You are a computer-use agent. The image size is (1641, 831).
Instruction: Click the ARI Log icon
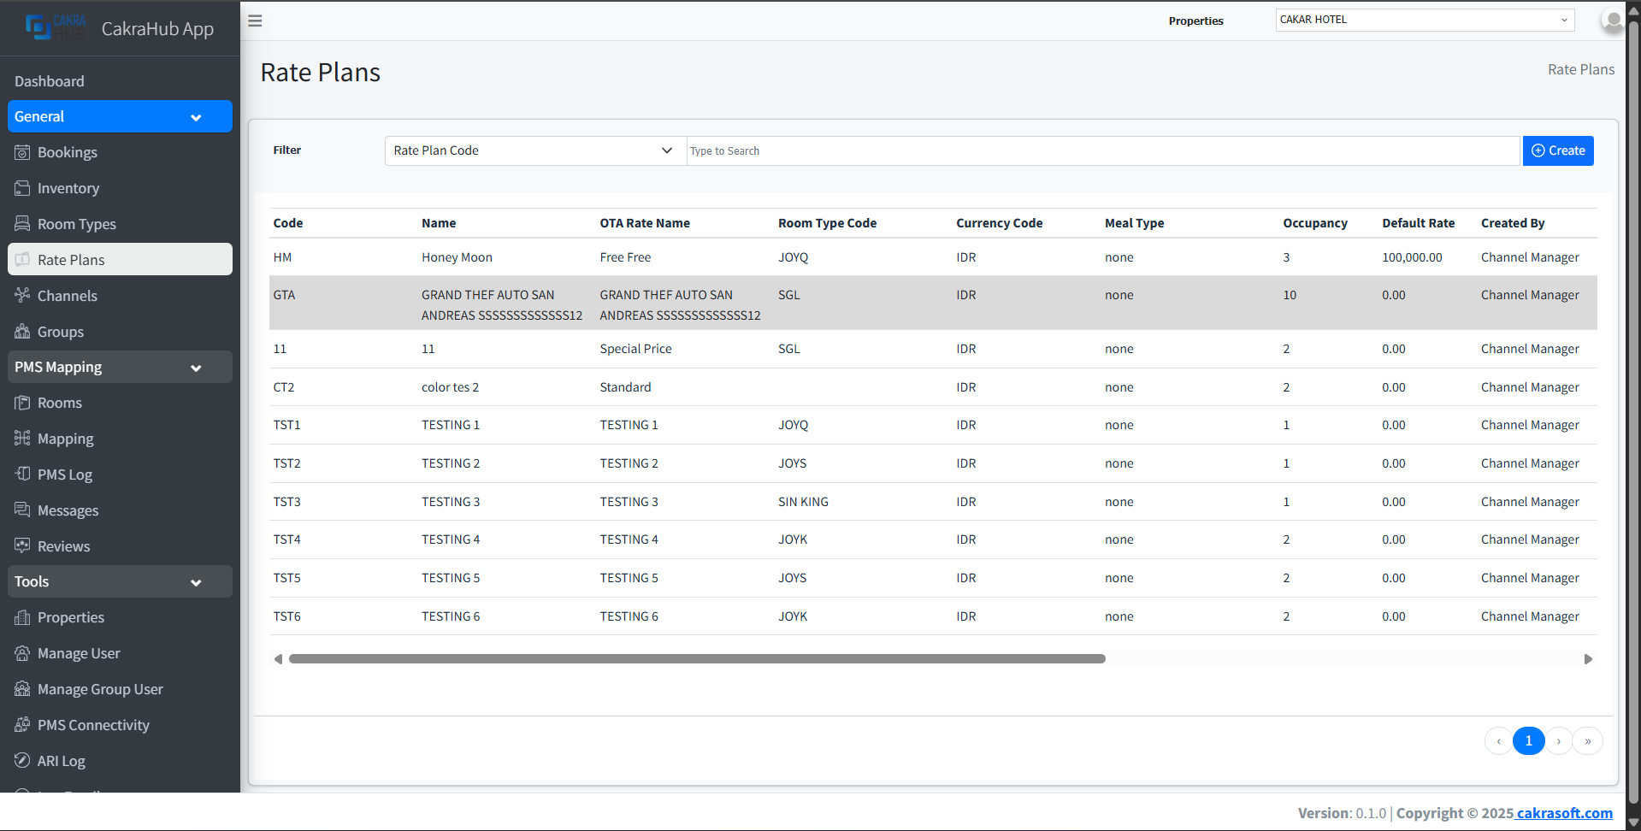point(22,761)
